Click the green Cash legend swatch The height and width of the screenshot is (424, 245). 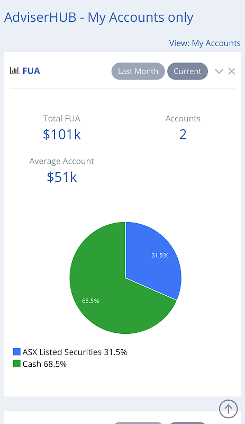tap(17, 364)
